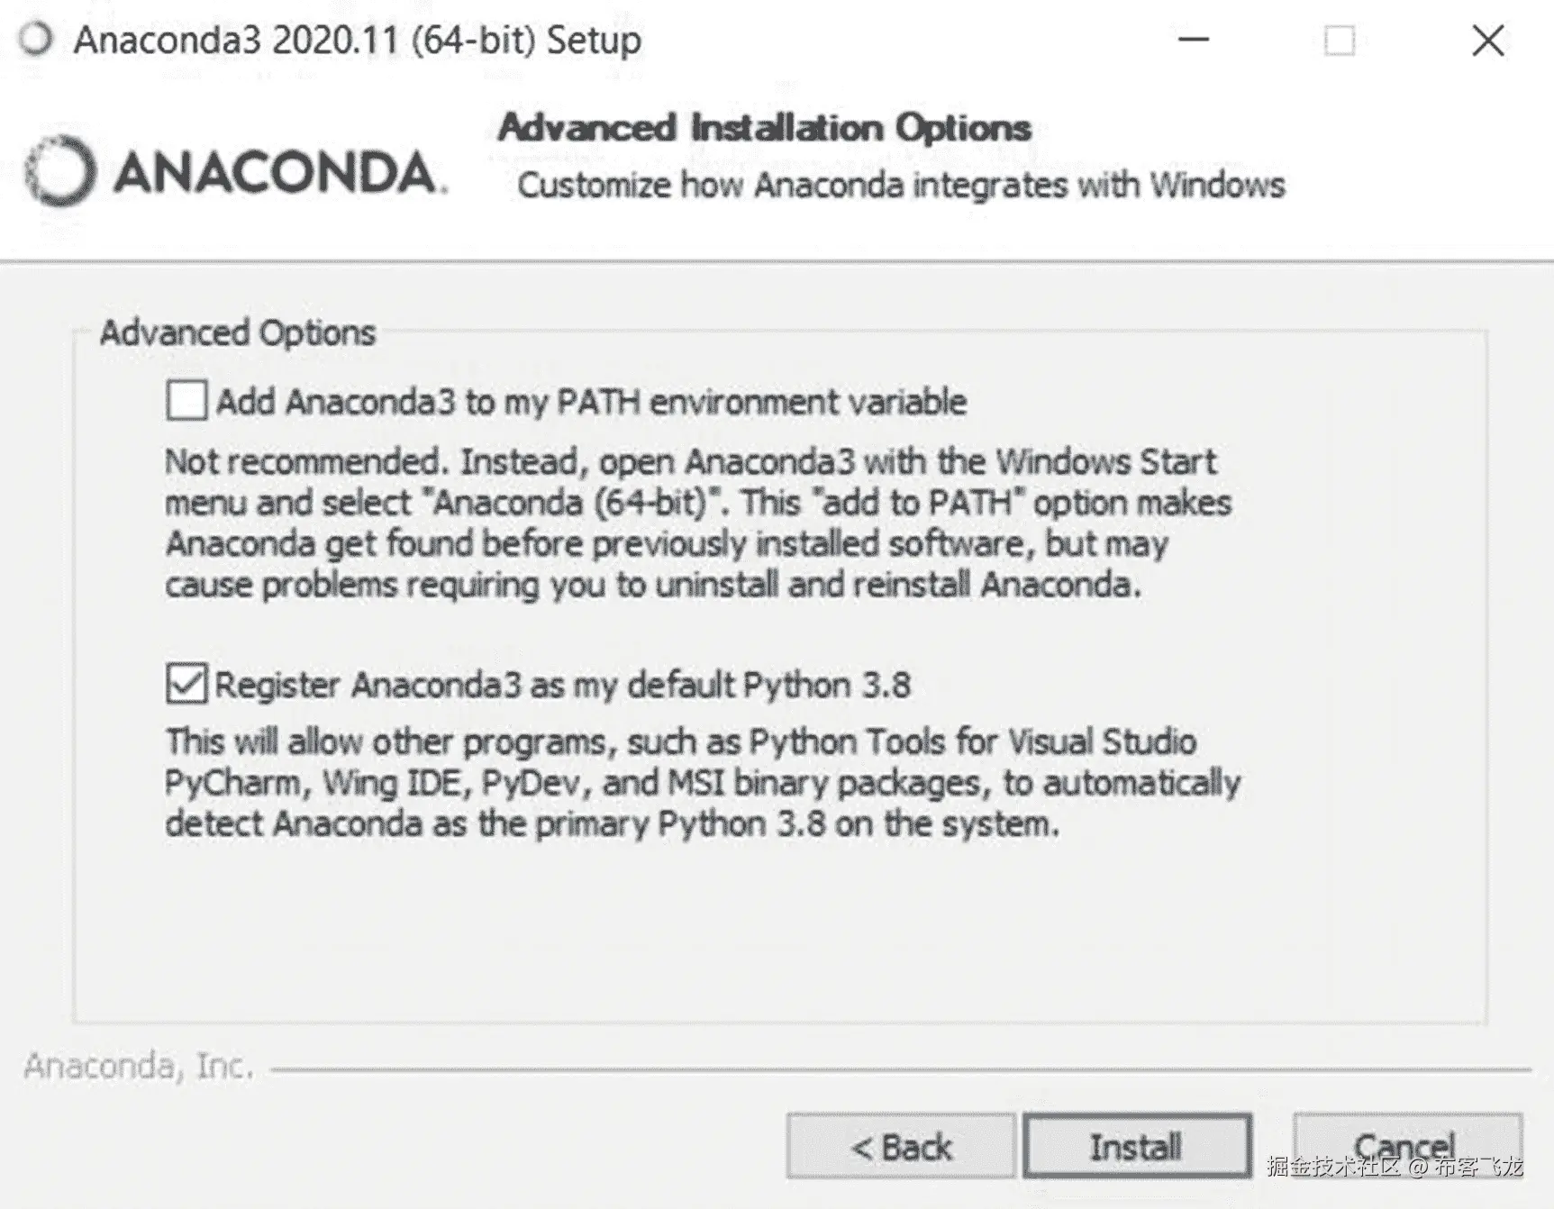This screenshot has width=1554, height=1209.
Task: Click the Anaconda, Inc. footer label
Action: tap(140, 1066)
